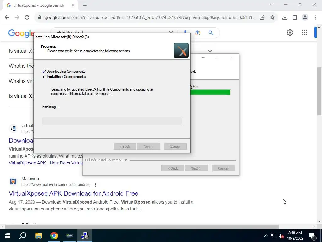Open VirtualXposed APK Download for Android Free
Viewport: 322px width, 242px height.
[x=74, y=193]
